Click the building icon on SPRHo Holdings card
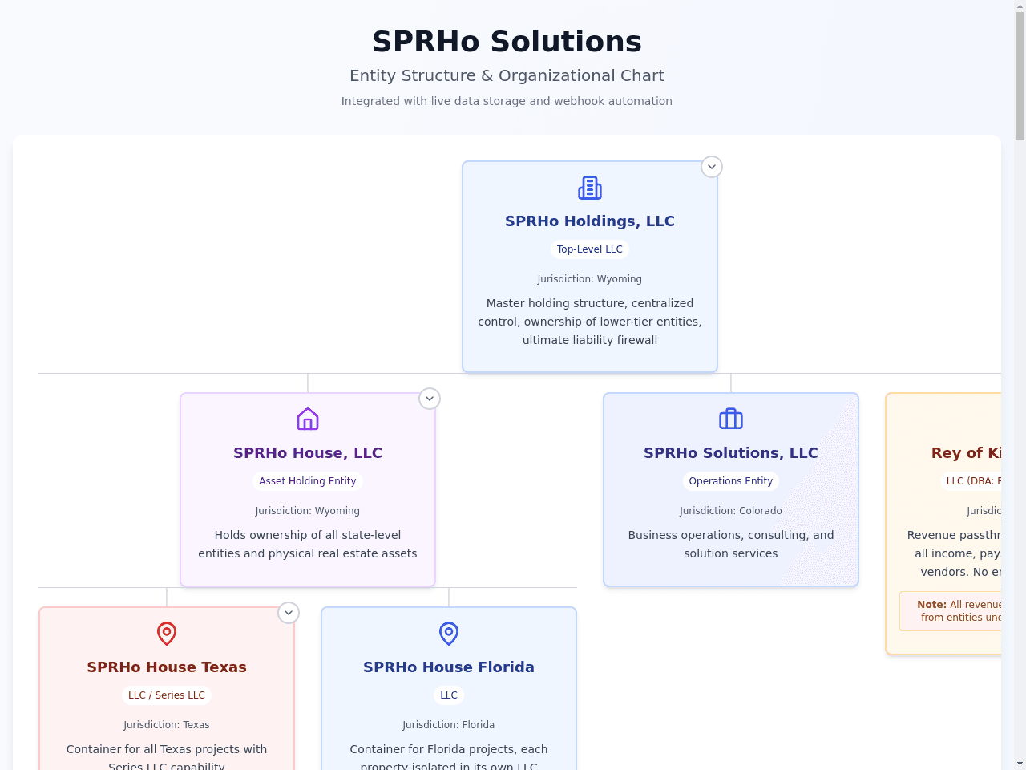Screen dimensions: 1026x770 (590, 188)
